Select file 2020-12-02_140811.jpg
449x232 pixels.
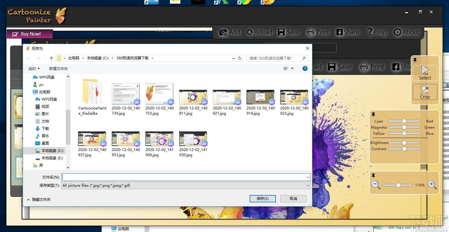pyautogui.click(x=193, y=102)
